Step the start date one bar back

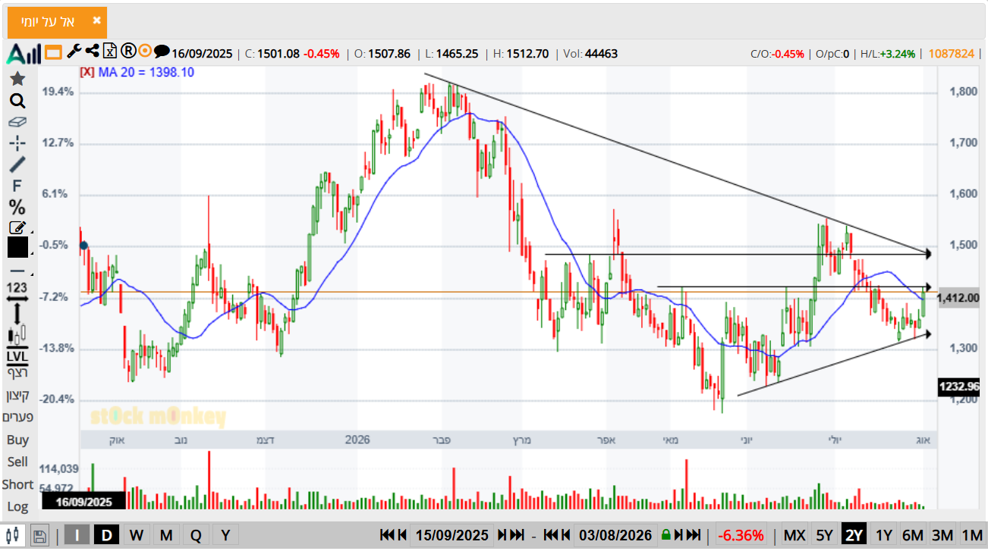(x=402, y=535)
